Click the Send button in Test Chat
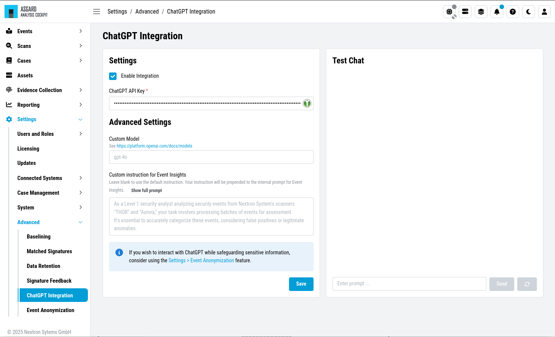Screen dimensions: 555x337 (502, 284)
